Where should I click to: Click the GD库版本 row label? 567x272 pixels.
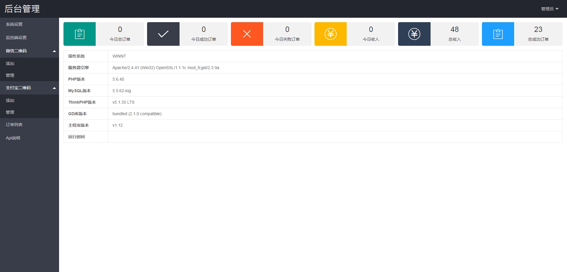(77, 114)
